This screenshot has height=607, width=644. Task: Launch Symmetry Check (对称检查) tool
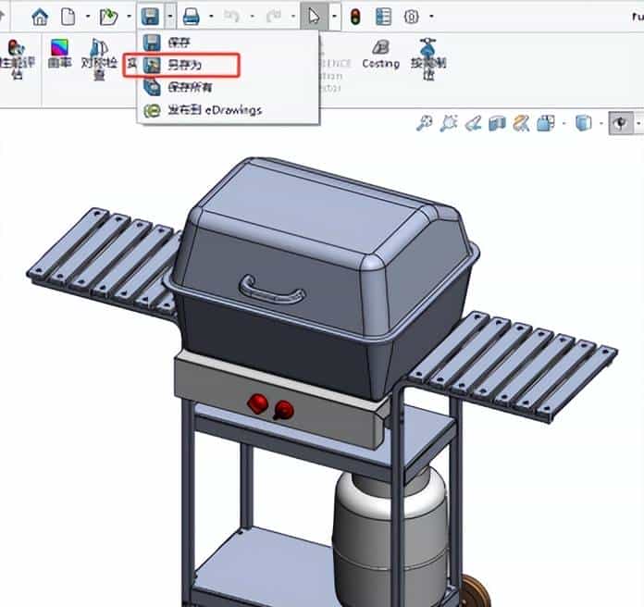pyautogui.click(x=99, y=58)
